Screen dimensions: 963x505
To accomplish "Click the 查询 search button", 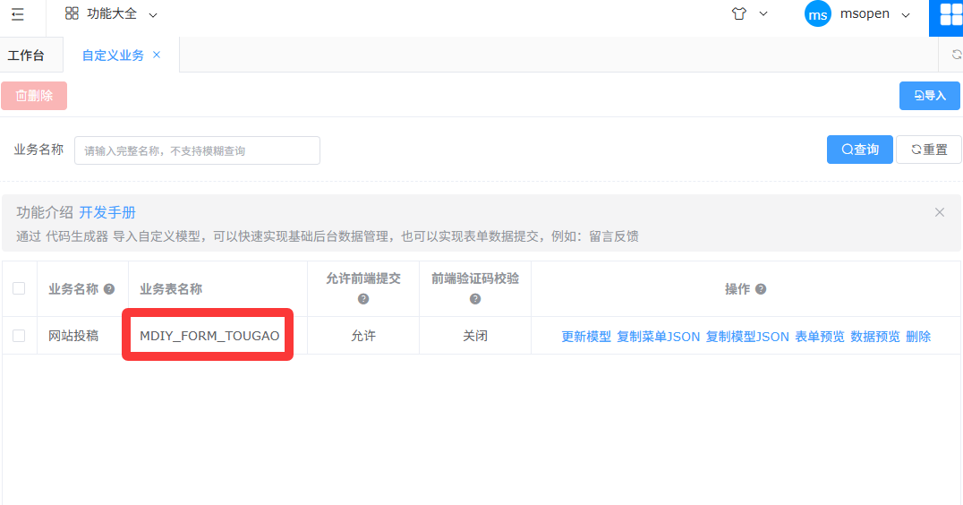I will pyautogui.click(x=859, y=150).
